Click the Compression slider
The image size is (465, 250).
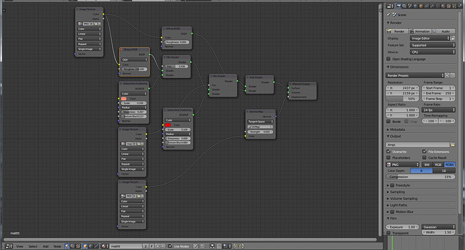[x=421, y=177]
